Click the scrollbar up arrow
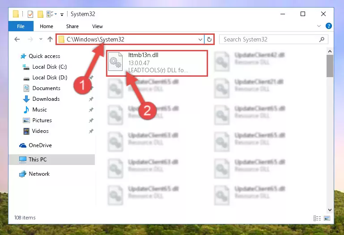Viewport: 344px width, 235px height. point(330,52)
